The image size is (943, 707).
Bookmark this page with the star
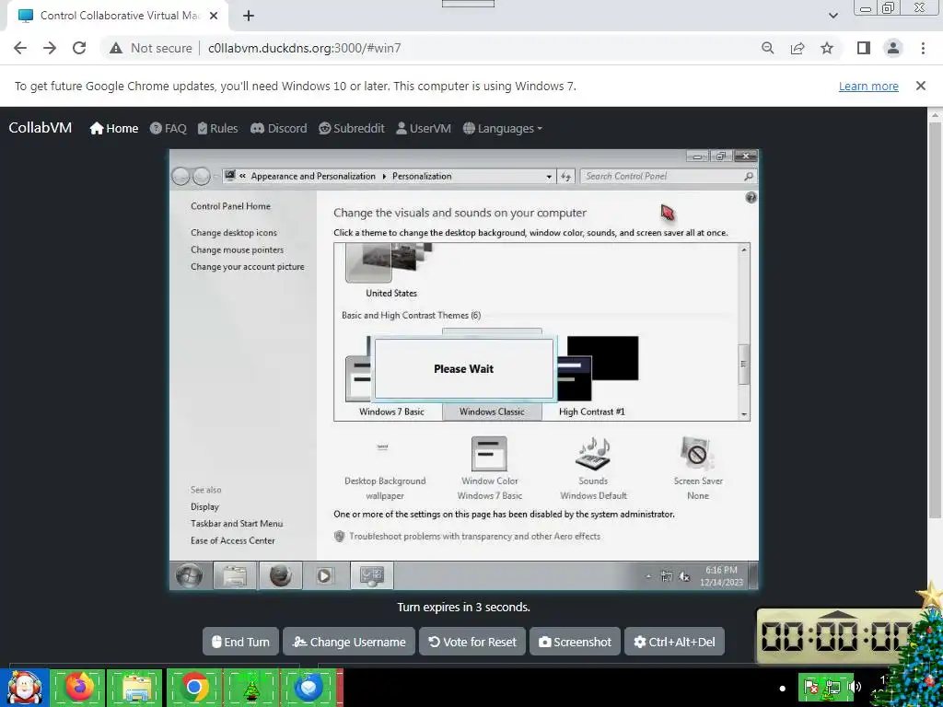[x=827, y=48]
